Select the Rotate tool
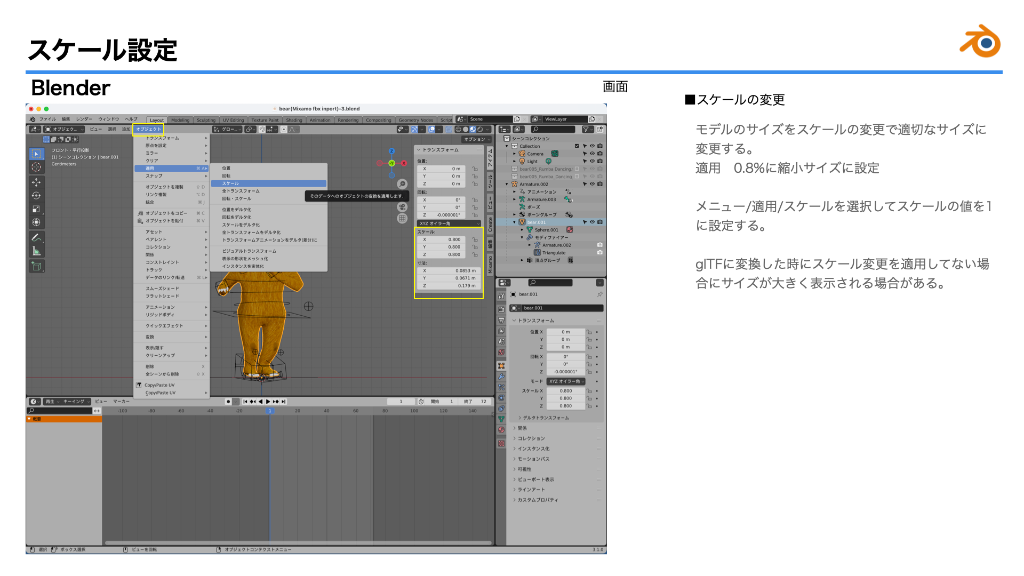The image size is (1024, 576). tap(36, 196)
